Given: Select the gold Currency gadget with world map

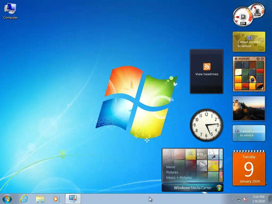Looking at the screenshot, I should pos(249,42).
